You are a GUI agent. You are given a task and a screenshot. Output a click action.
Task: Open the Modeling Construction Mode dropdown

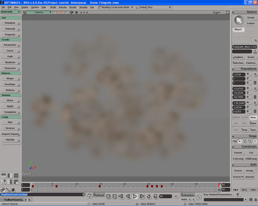[x=116, y=7]
